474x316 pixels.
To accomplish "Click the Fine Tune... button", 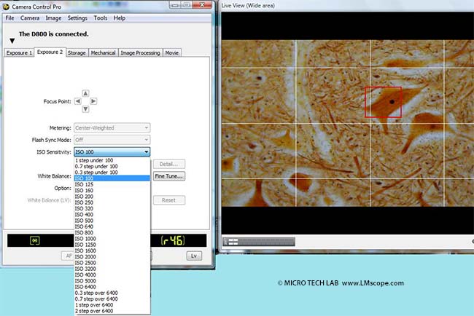I will (x=169, y=176).
